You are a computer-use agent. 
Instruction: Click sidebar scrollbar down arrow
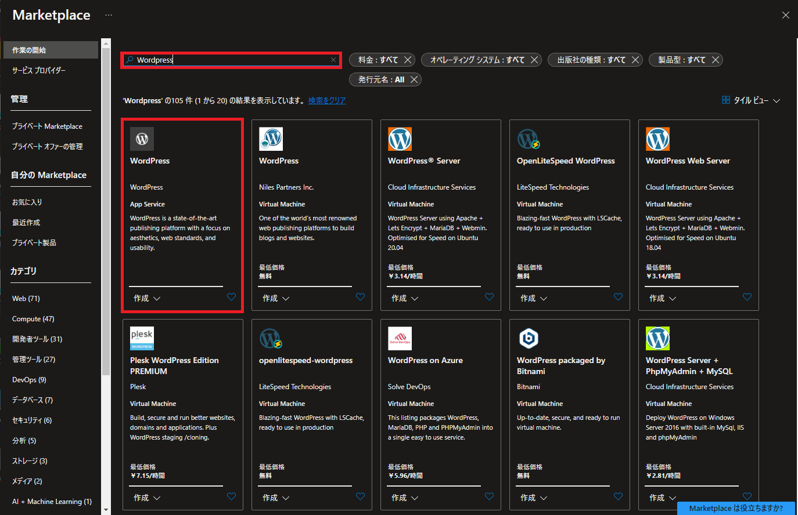point(106,510)
